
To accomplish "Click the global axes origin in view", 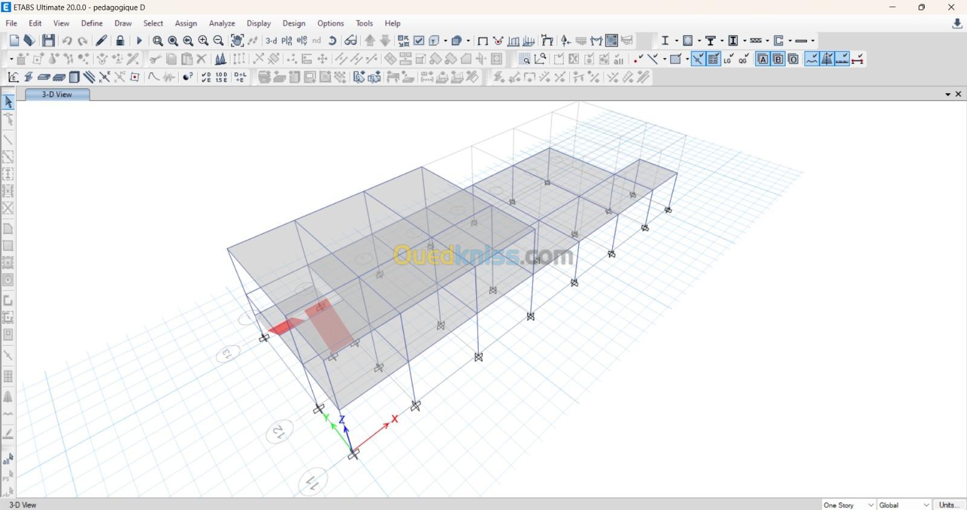I will click(354, 454).
